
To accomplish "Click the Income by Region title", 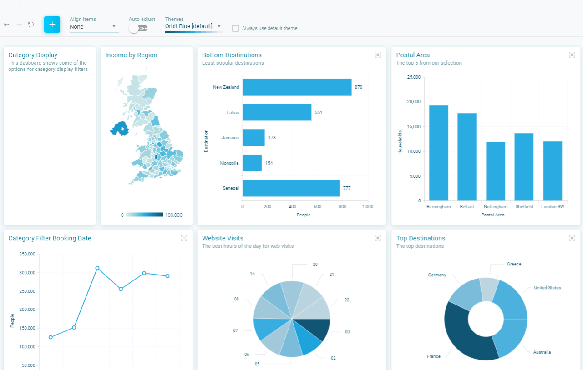I will point(131,55).
